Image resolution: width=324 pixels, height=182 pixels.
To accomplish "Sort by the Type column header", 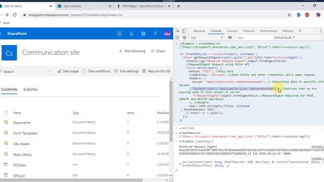I will tap(75, 113).
